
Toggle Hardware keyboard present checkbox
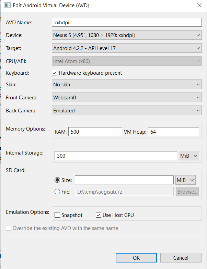click(55, 73)
